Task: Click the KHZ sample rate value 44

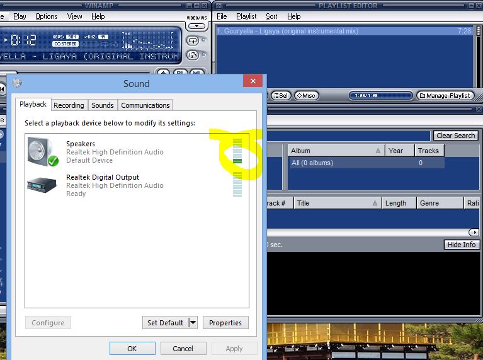Action: [x=103, y=37]
